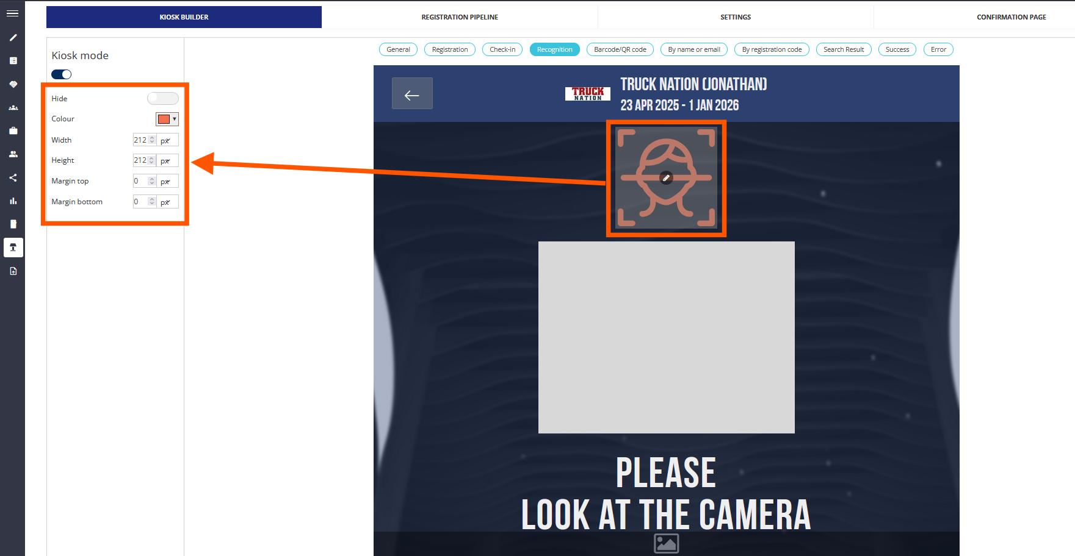
Task: Click the back arrow on kiosk preview
Action: pos(412,94)
